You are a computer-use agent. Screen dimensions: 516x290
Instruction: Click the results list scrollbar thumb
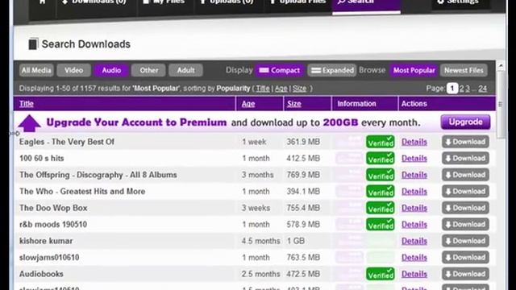click(x=501, y=105)
